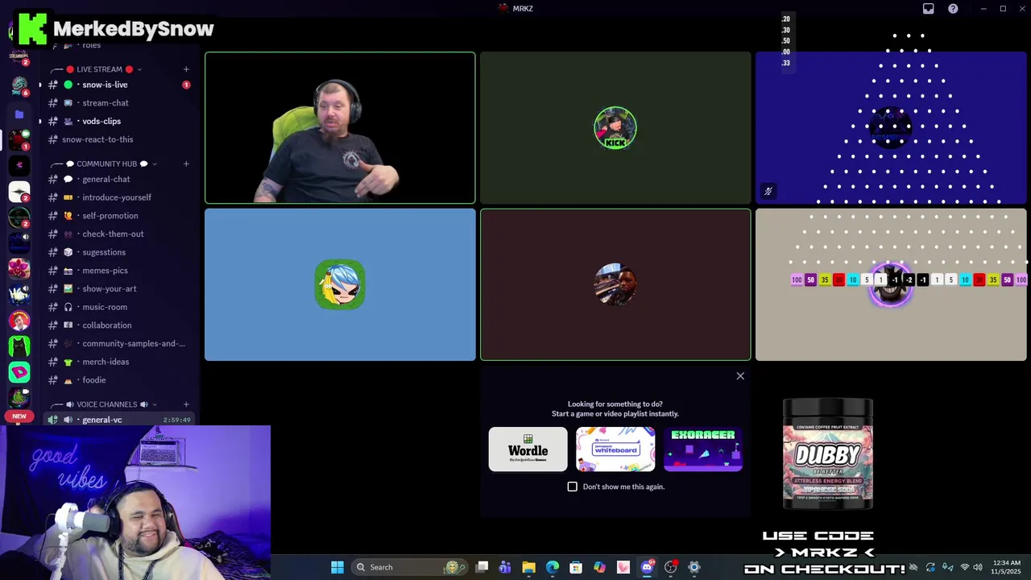Select the beige Plinko stream tile
Image resolution: width=1031 pixels, height=580 pixels.
891,284
